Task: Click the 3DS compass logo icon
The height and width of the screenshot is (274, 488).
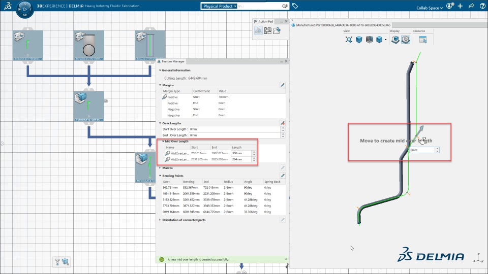Action: point(8,6)
